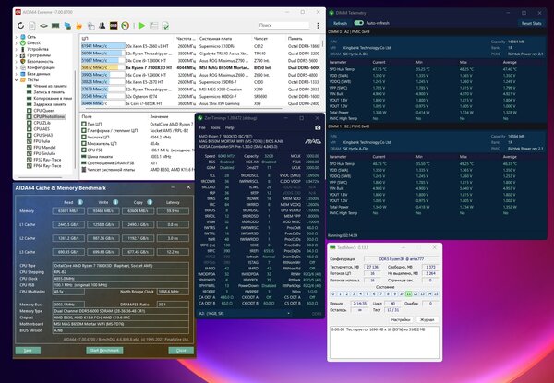Select the Безопасность node in tree

click(x=40, y=61)
